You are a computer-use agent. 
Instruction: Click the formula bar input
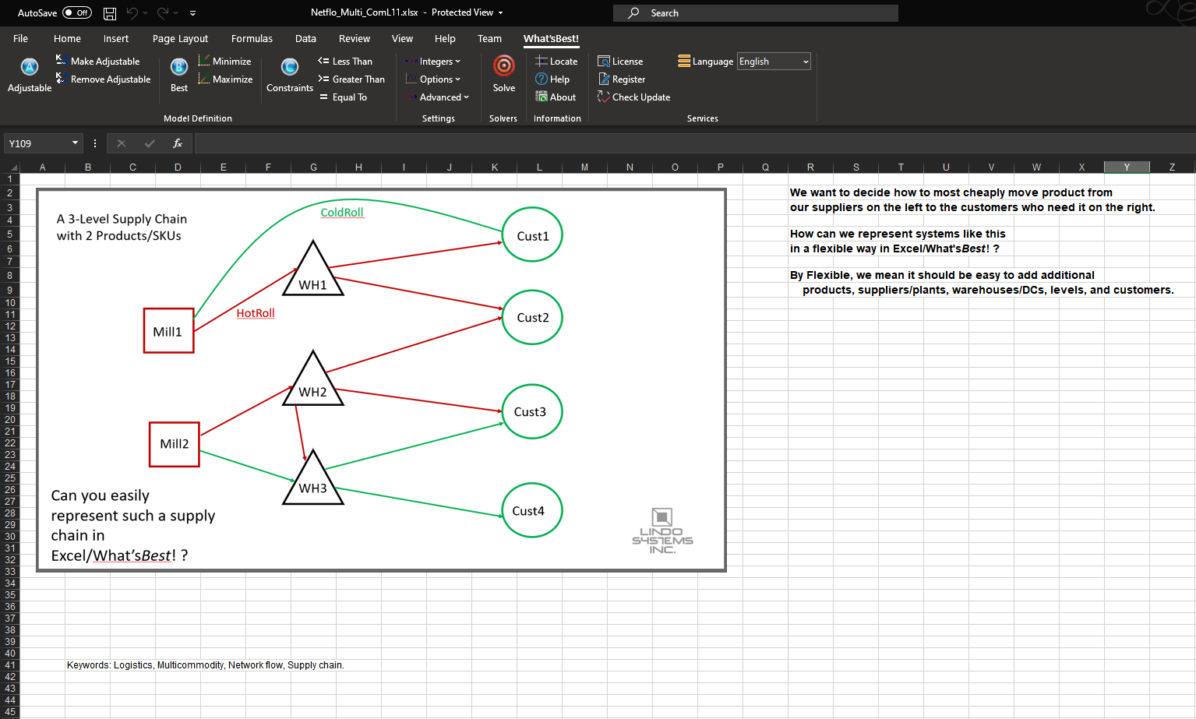(x=693, y=143)
